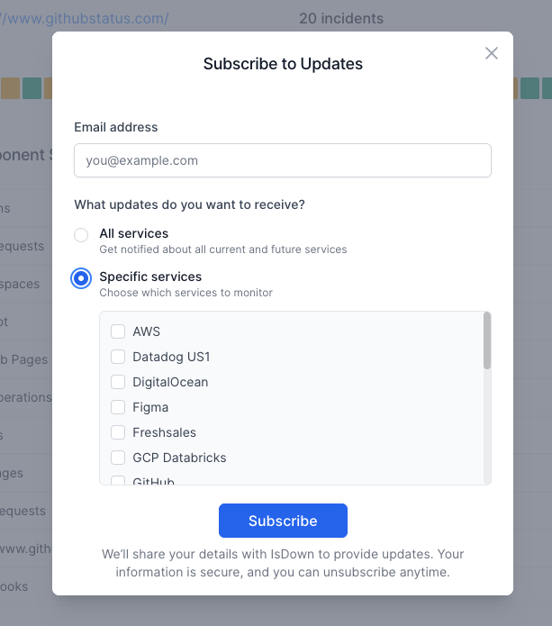This screenshot has width=552, height=626.
Task: Click the GCP Databricks label text
Action: (x=179, y=458)
